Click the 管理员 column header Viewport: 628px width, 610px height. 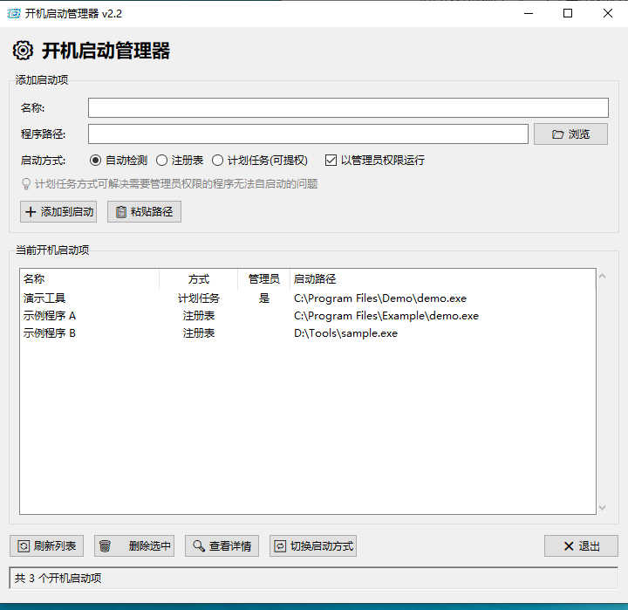tap(264, 279)
